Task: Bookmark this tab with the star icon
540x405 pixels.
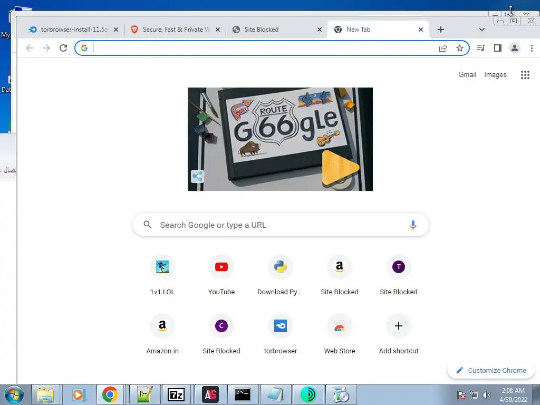Action: point(460,48)
